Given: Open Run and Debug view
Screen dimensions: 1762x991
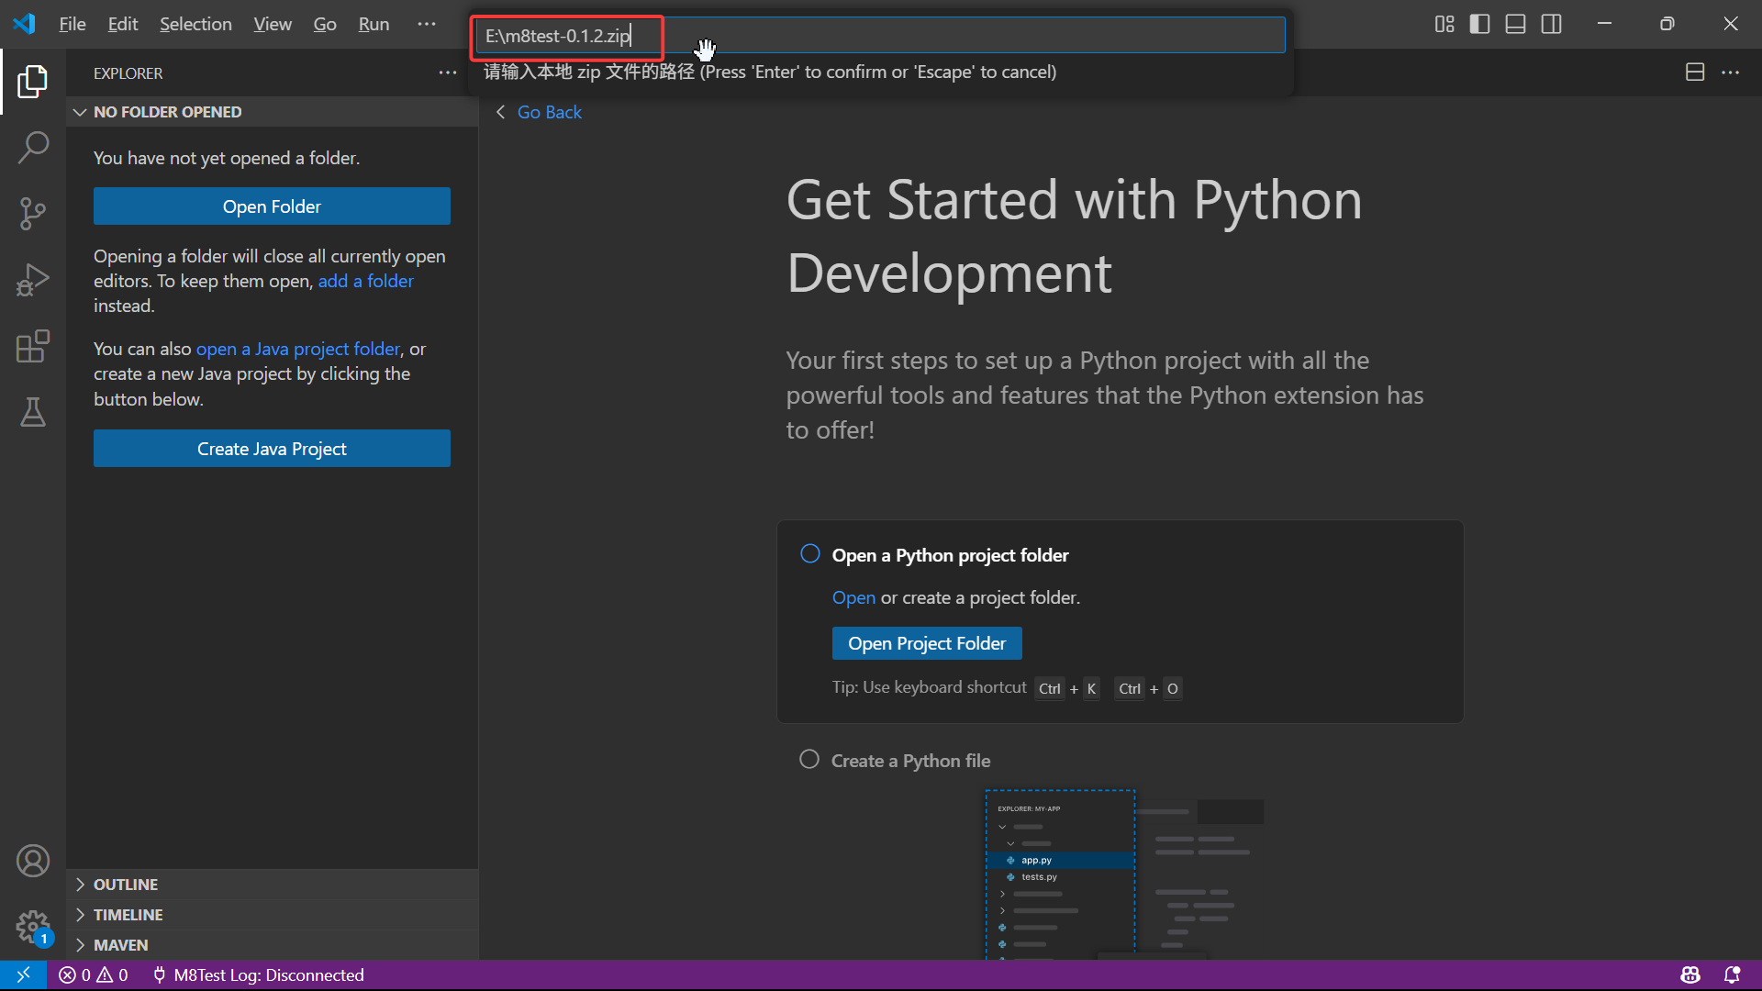Looking at the screenshot, I should (x=33, y=280).
